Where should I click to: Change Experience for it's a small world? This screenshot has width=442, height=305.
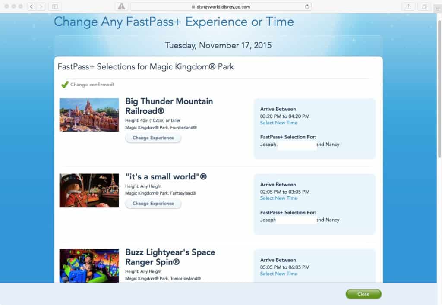coord(153,204)
